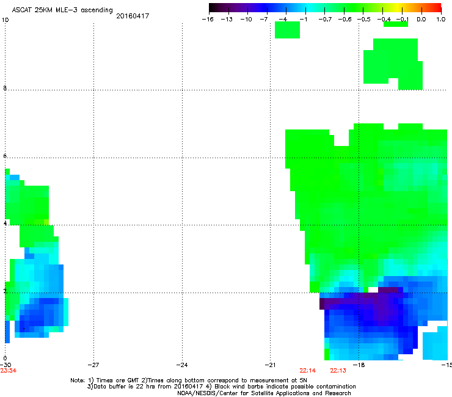Click the 'ASCAT 25KM MLE-3 ascending' title text
Viewport: 452px width, 397px height.
pos(62,10)
